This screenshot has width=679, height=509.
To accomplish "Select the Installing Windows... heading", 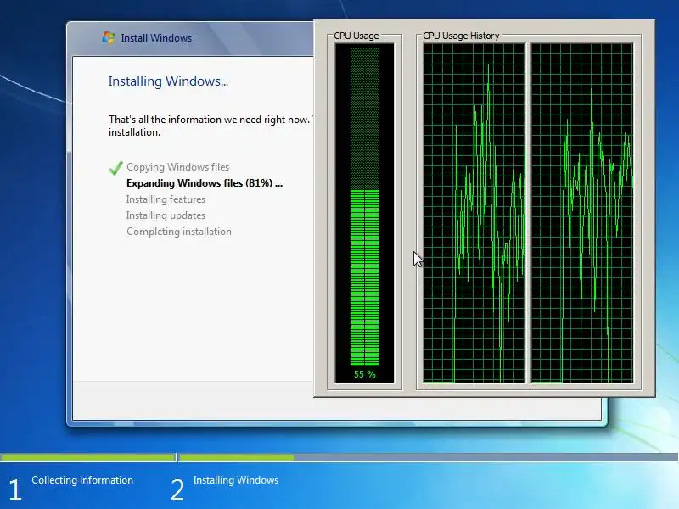I will 168,81.
